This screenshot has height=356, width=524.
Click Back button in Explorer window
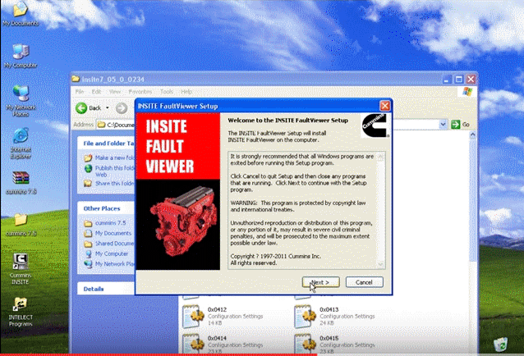(89, 107)
